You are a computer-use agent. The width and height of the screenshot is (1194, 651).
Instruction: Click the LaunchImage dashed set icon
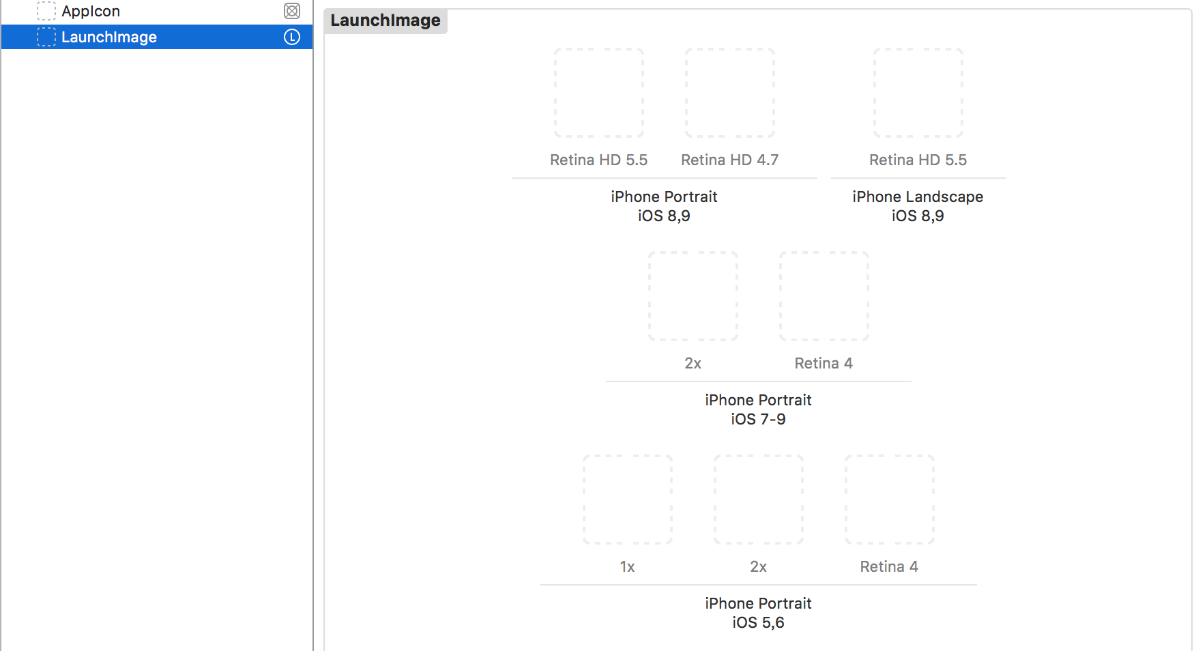[46, 37]
